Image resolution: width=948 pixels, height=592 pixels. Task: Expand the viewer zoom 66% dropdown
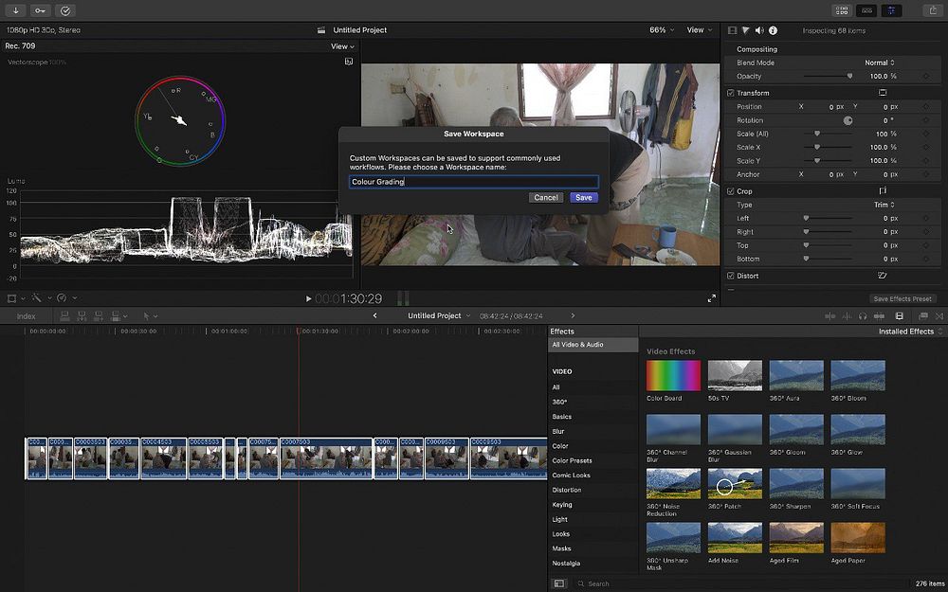click(x=662, y=30)
